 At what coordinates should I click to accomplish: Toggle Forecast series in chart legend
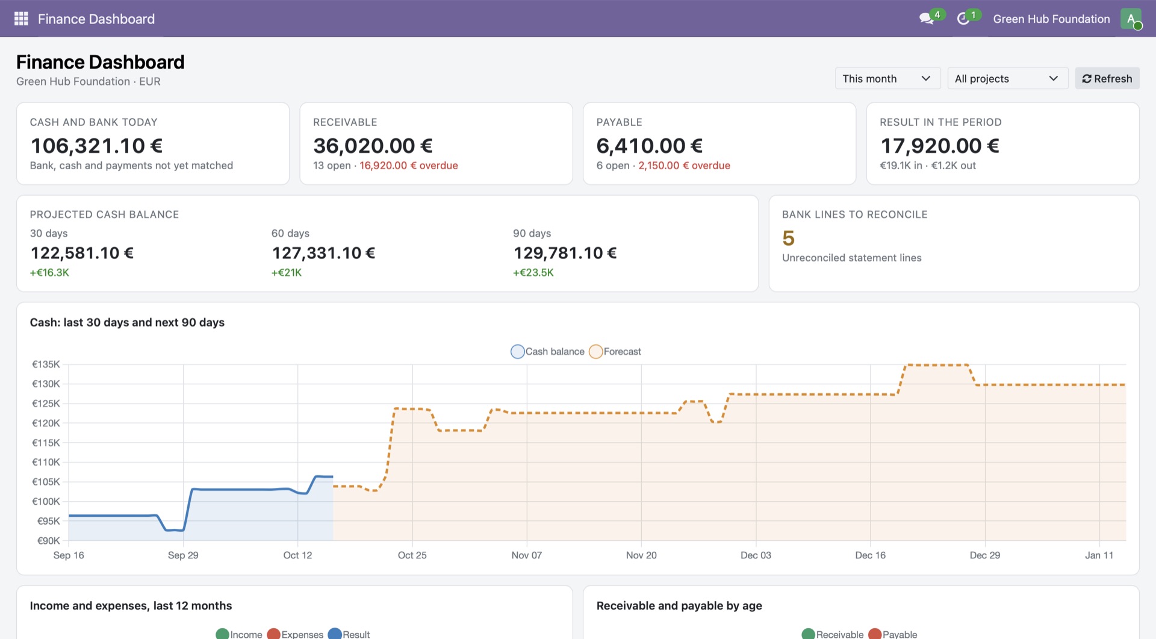click(615, 352)
